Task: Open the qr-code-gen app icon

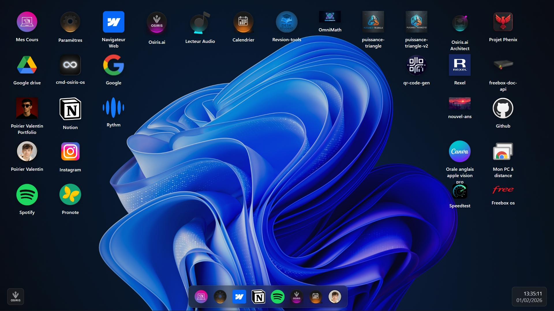Action: pyautogui.click(x=416, y=65)
